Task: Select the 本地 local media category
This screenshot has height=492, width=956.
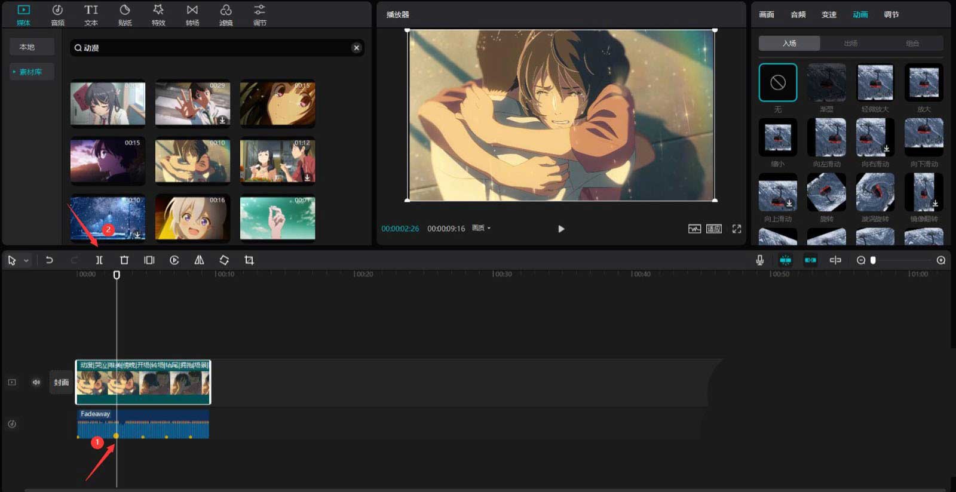Action: click(32, 47)
